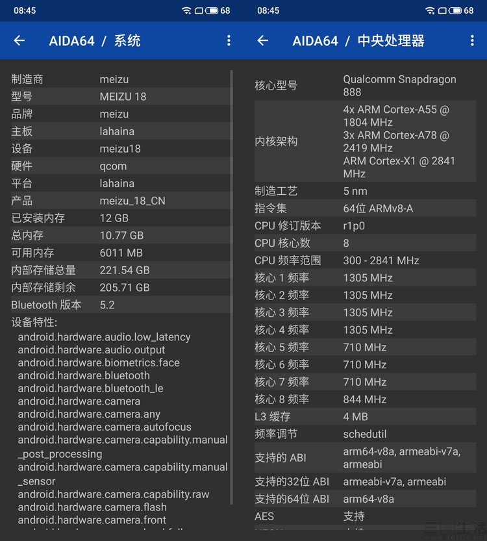Select the 核心 8 频率 844 MHz row

pyautogui.click(x=365, y=399)
